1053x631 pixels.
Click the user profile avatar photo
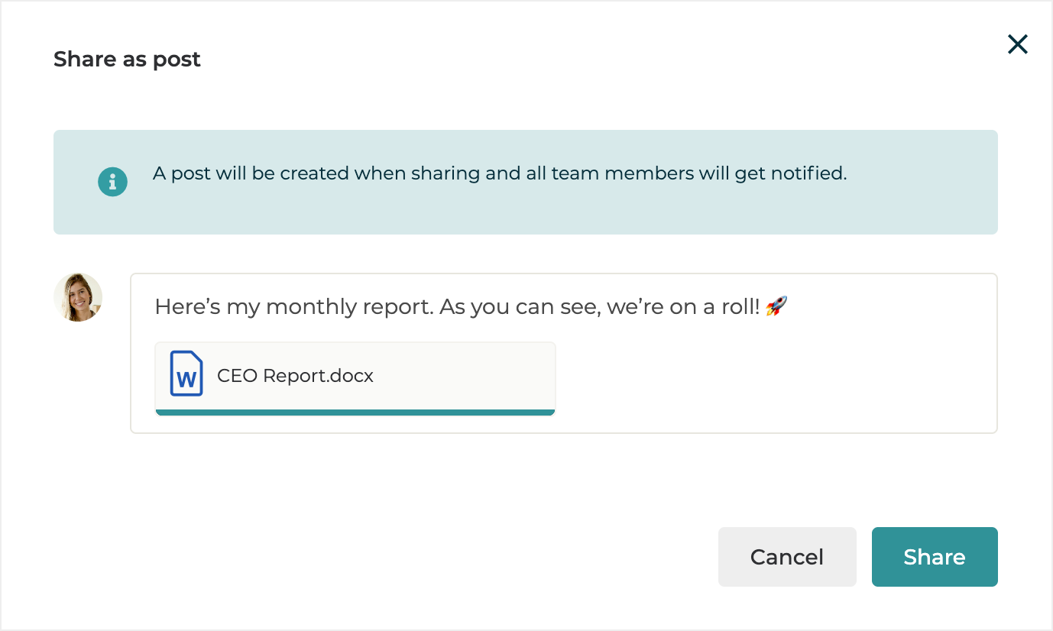(78, 297)
